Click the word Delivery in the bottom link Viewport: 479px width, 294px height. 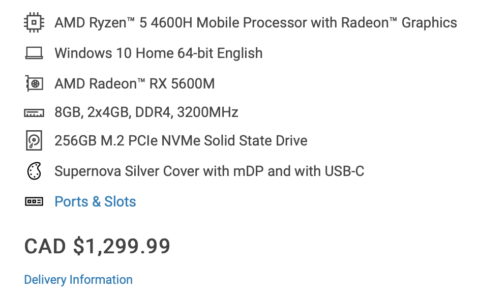(45, 280)
